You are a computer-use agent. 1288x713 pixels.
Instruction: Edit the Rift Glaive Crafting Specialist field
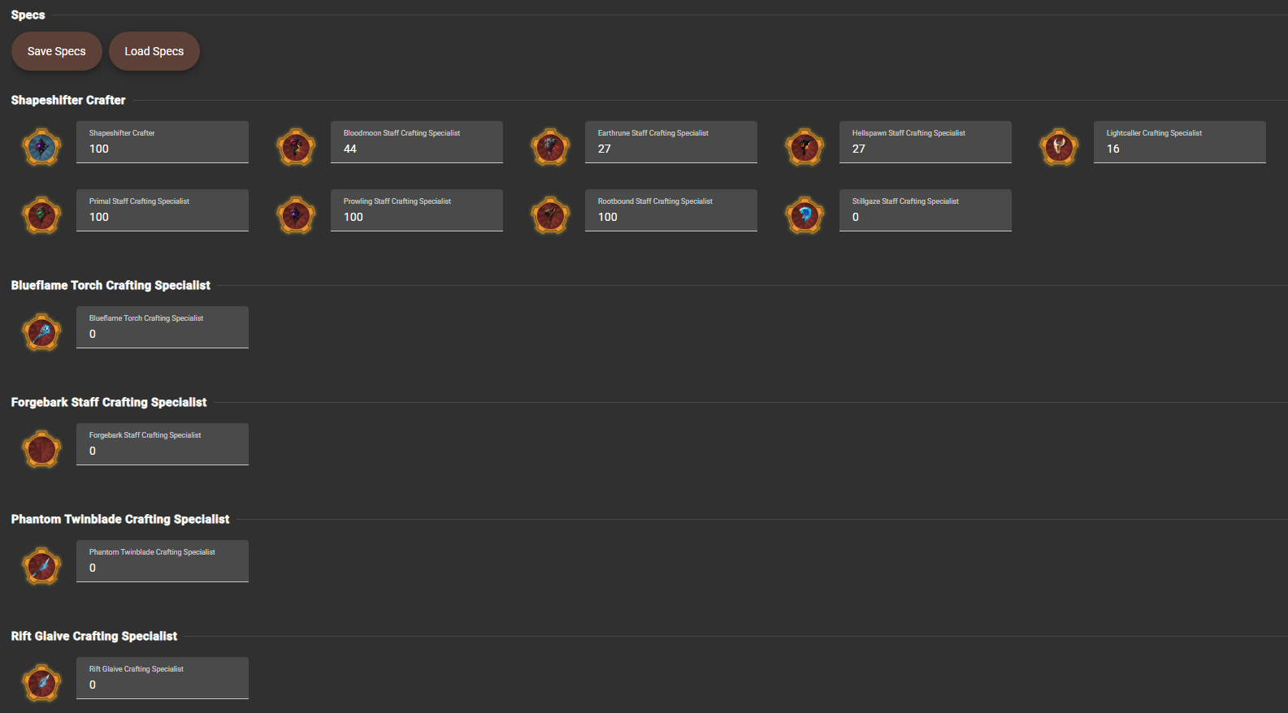click(163, 685)
